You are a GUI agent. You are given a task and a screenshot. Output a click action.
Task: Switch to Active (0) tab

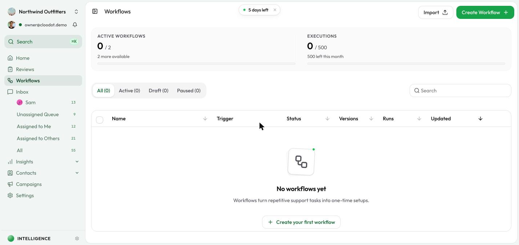pyautogui.click(x=129, y=91)
